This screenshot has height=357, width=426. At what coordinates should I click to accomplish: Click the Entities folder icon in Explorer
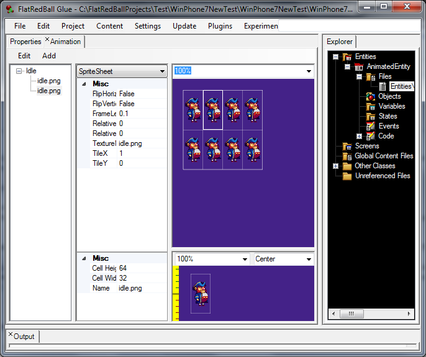347,57
